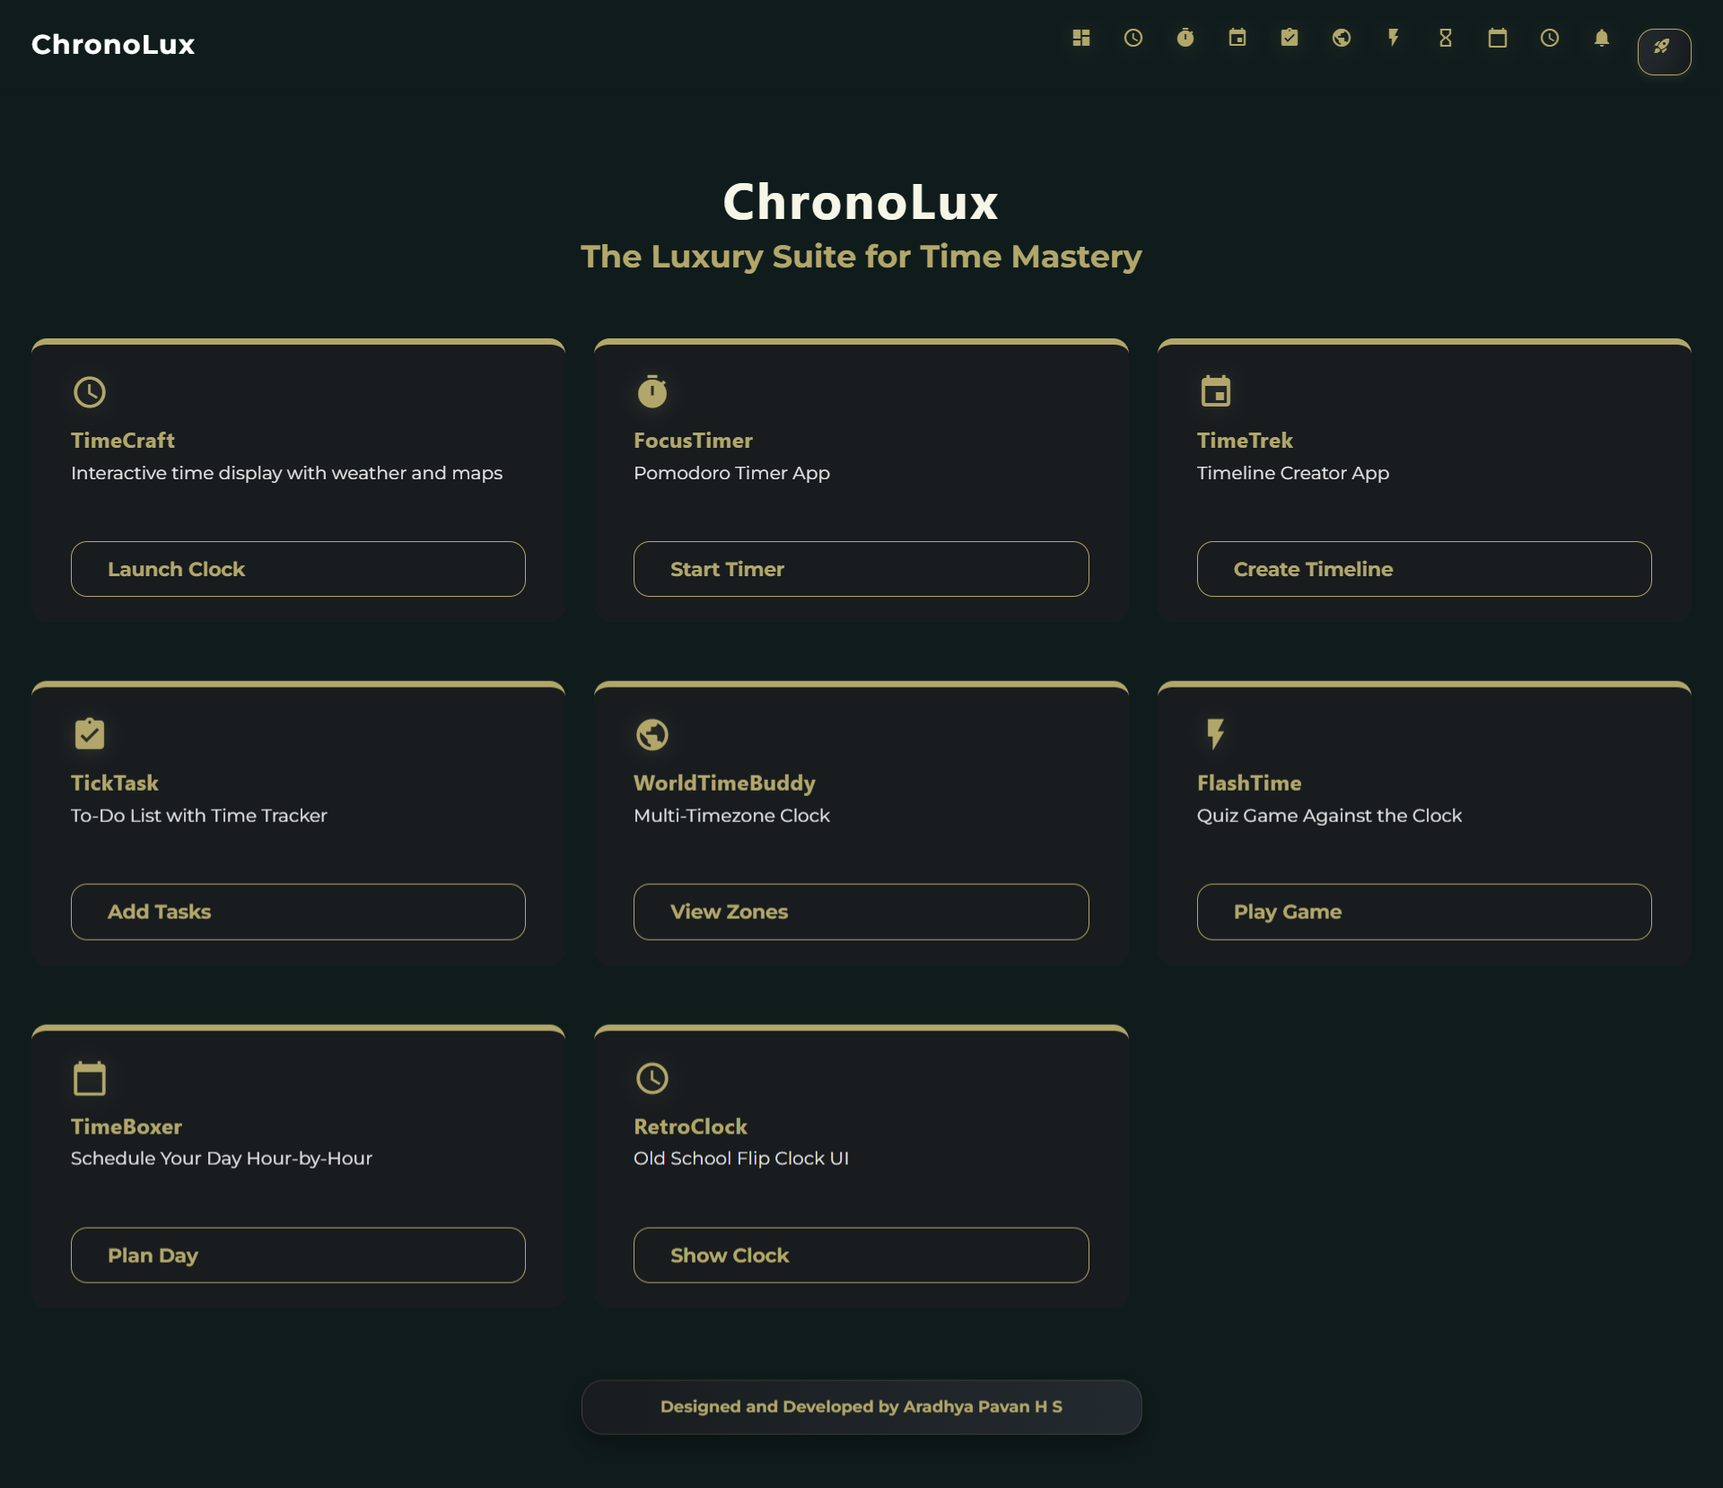The image size is (1723, 1488).
Task: Open Create Timeline in TimeTrek card
Action: [x=1423, y=569]
